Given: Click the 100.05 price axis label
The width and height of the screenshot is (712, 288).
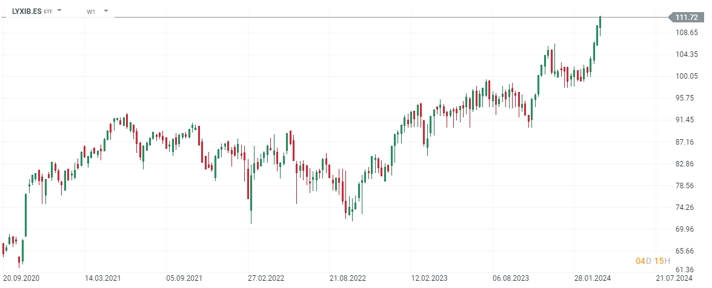Looking at the screenshot, I should pyautogui.click(x=687, y=76).
